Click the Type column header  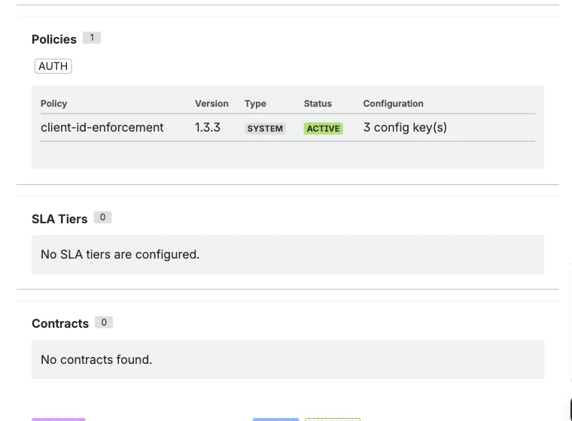[x=255, y=104]
